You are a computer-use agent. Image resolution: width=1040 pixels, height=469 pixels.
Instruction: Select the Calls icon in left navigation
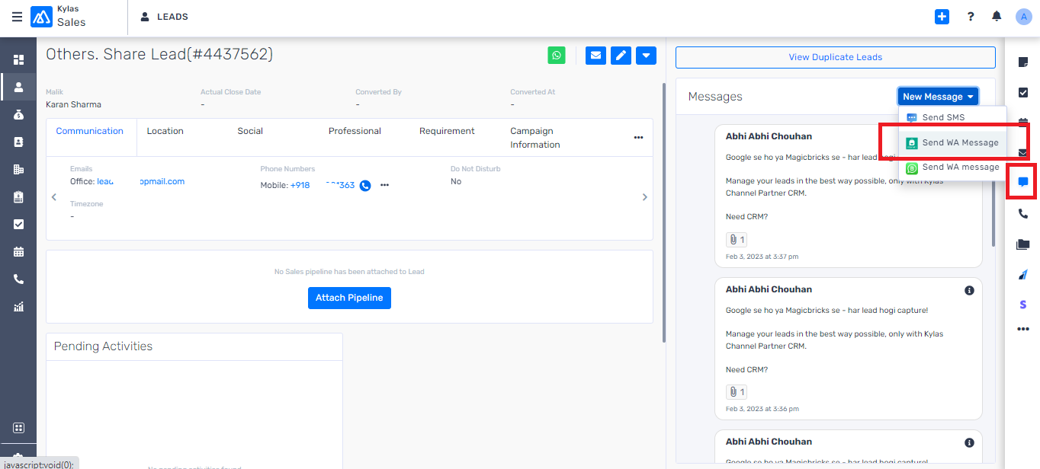(x=17, y=279)
